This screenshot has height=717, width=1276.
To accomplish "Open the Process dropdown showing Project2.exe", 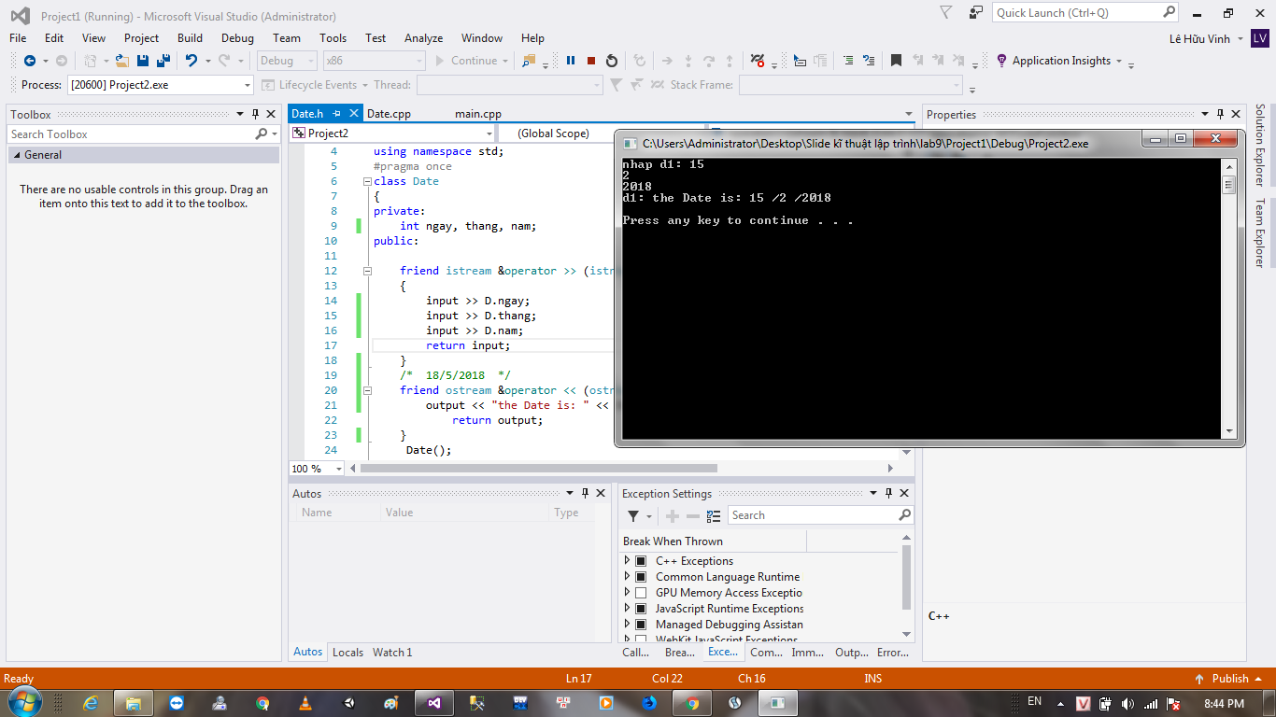I will (x=159, y=85).
